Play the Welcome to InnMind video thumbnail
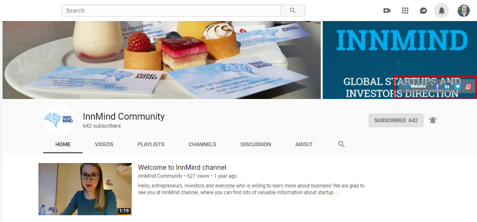 pyautogui.click(x=85, y=189)
